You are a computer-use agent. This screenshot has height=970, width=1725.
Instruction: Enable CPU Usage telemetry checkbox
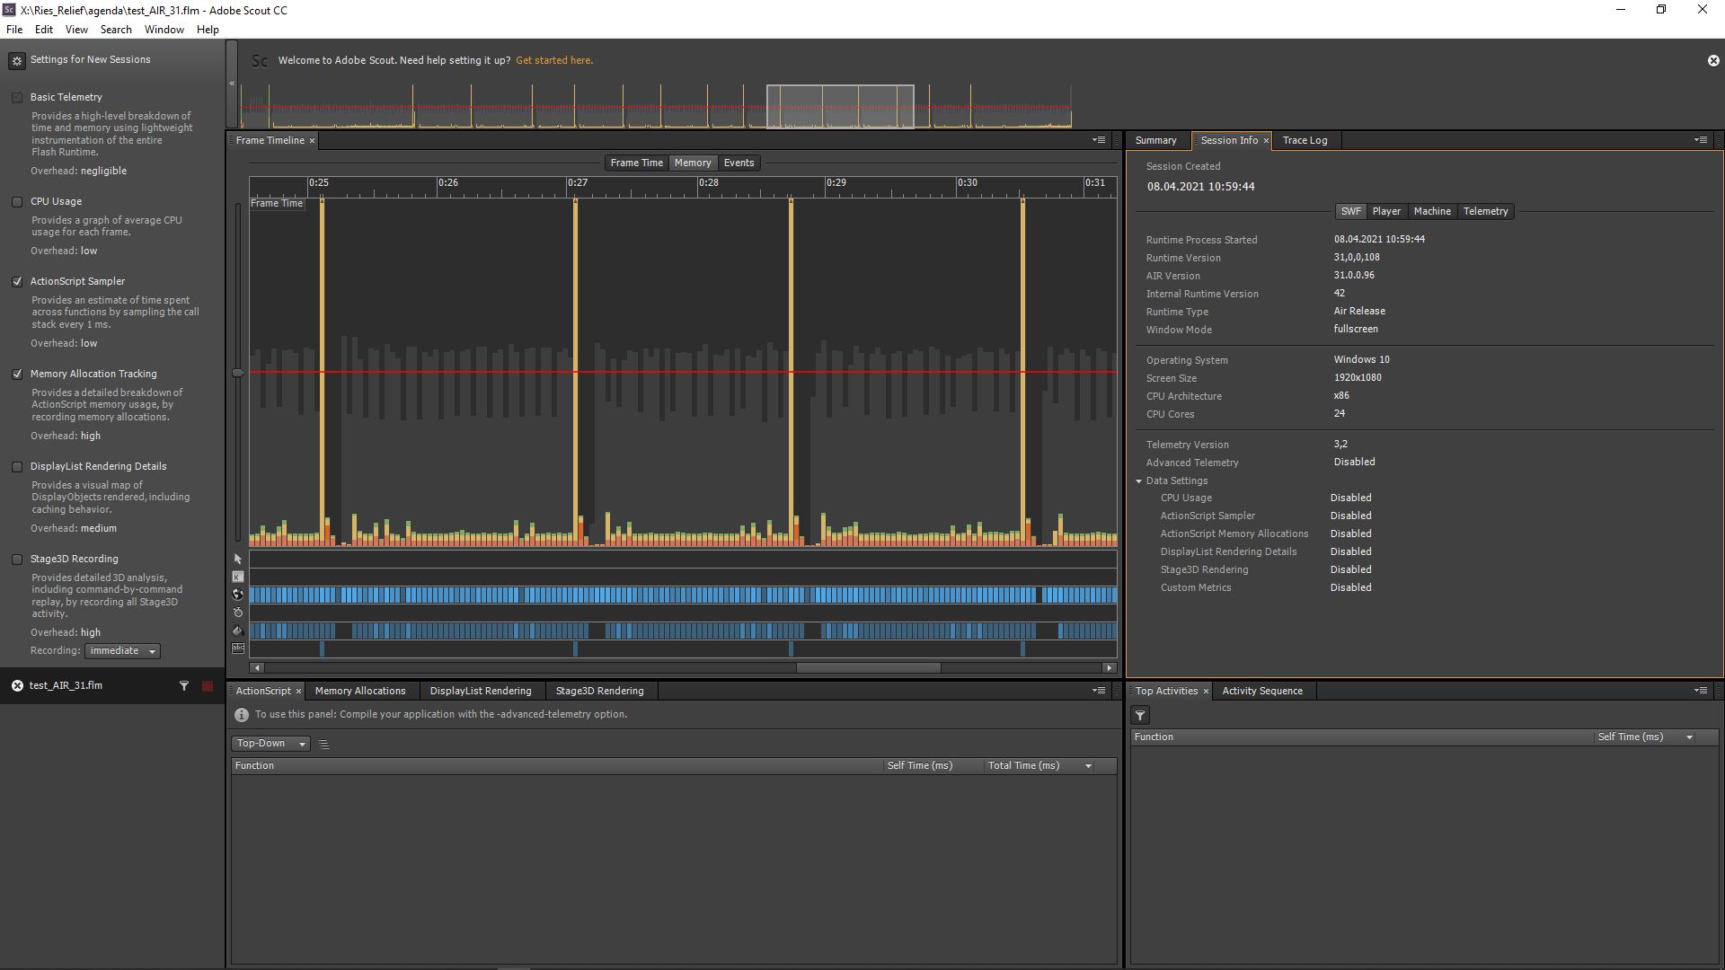(17, 201)
